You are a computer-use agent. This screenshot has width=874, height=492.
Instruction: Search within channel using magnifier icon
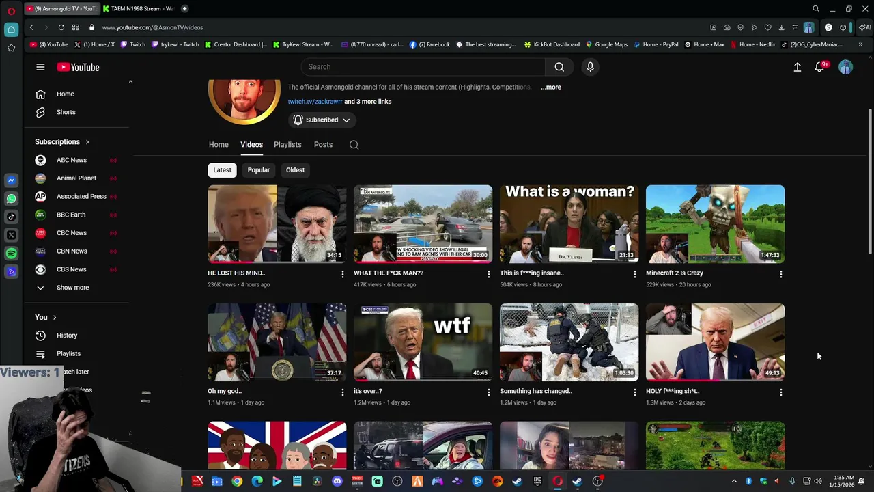point(354,145)
